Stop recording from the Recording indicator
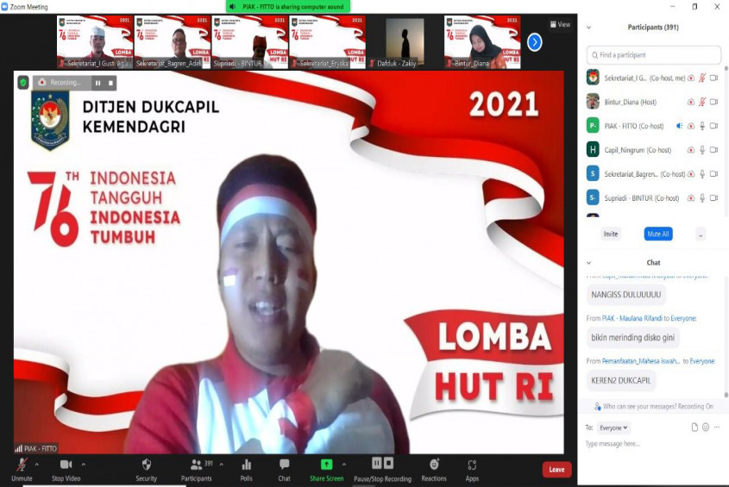The width and height of the screenshot is (729, 487). pos(110,83)
